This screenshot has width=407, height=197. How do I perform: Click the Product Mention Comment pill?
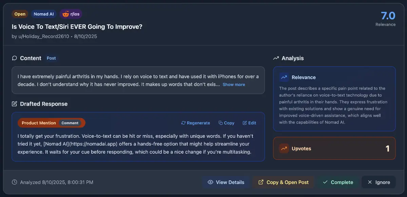(51, 123)
